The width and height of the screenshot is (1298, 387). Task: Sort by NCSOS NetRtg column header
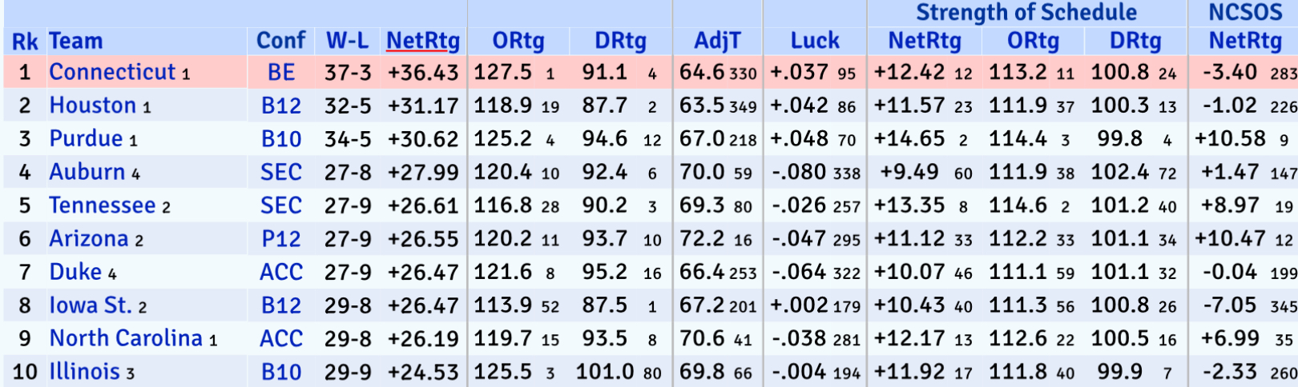1245,41
